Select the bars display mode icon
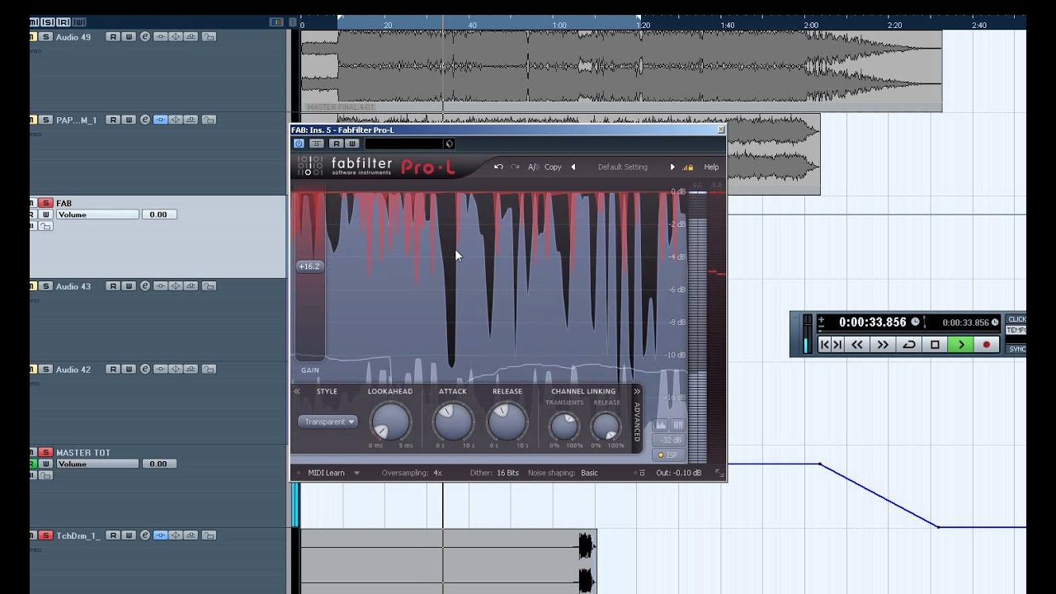This screenshot has width=1056, height=594. pos(678,425)
